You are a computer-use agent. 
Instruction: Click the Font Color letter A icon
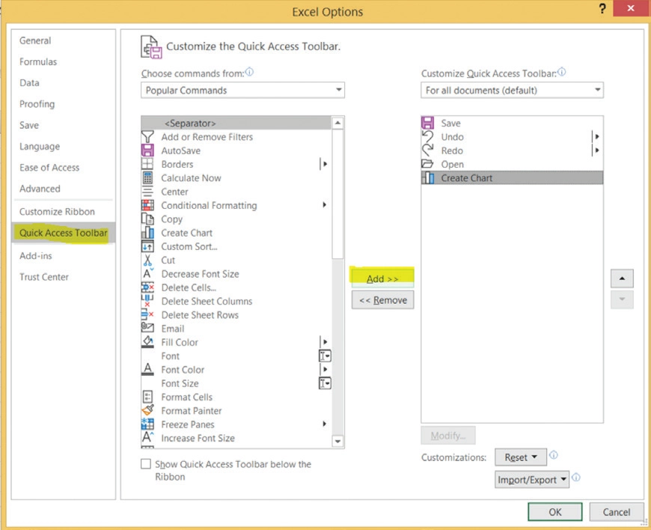(x=147, y=369)
